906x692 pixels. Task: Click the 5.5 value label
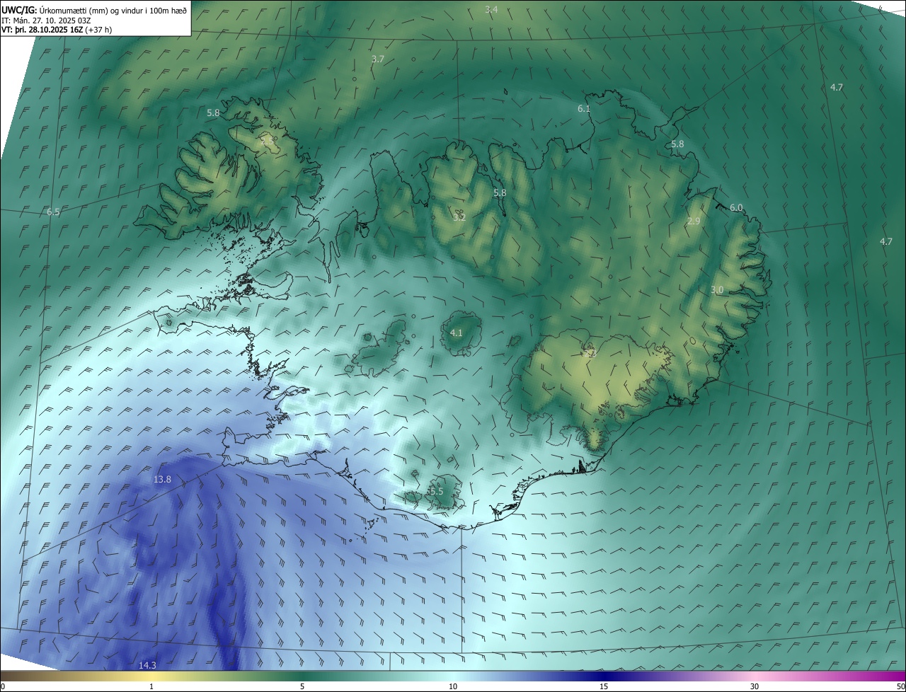tap(436, 492)
